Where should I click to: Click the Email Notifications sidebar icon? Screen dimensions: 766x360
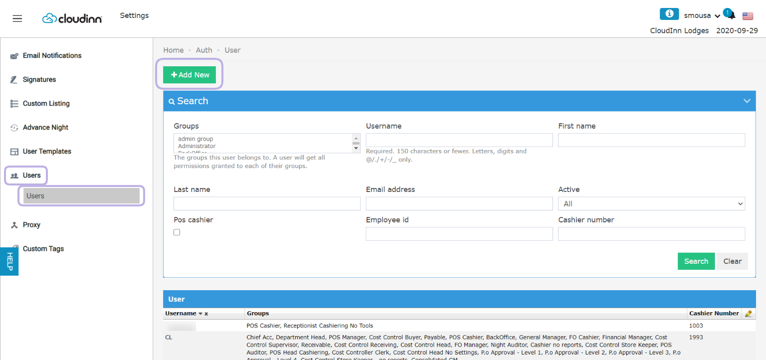coord(14,56)
